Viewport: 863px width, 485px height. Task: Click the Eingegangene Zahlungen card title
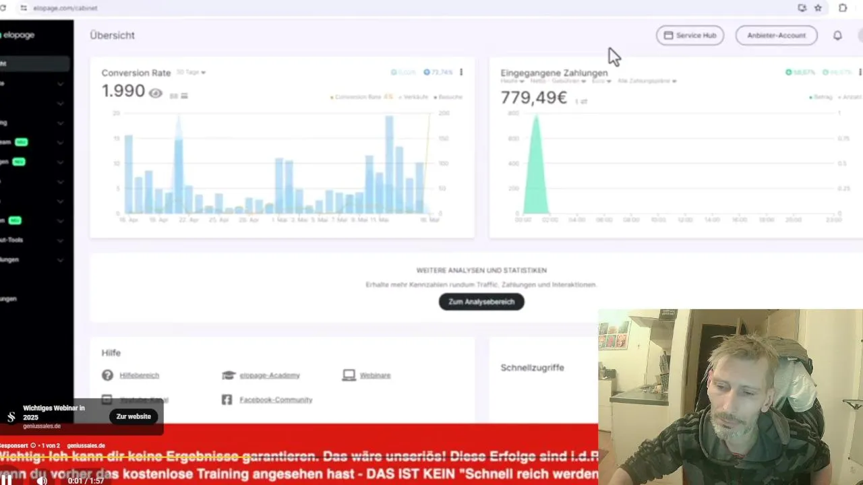tap(554, 73)
